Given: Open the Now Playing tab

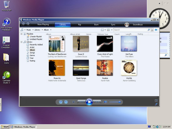Looking at the screenshot, I should tap(43, 24).
